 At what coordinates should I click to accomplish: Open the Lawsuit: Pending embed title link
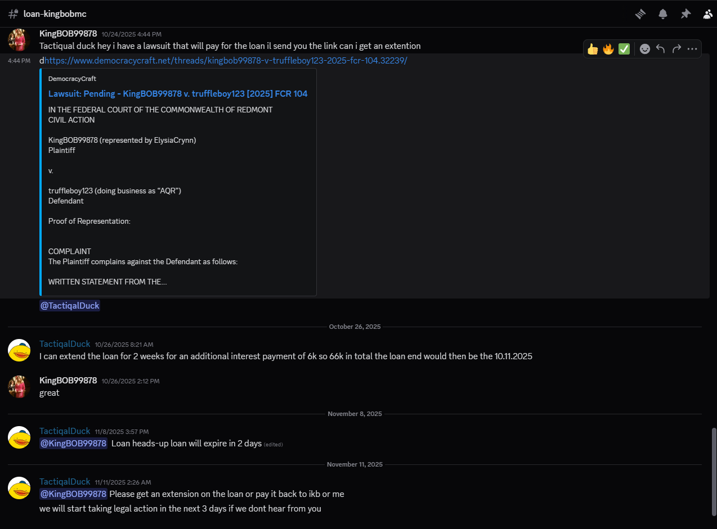click(178, 93)
